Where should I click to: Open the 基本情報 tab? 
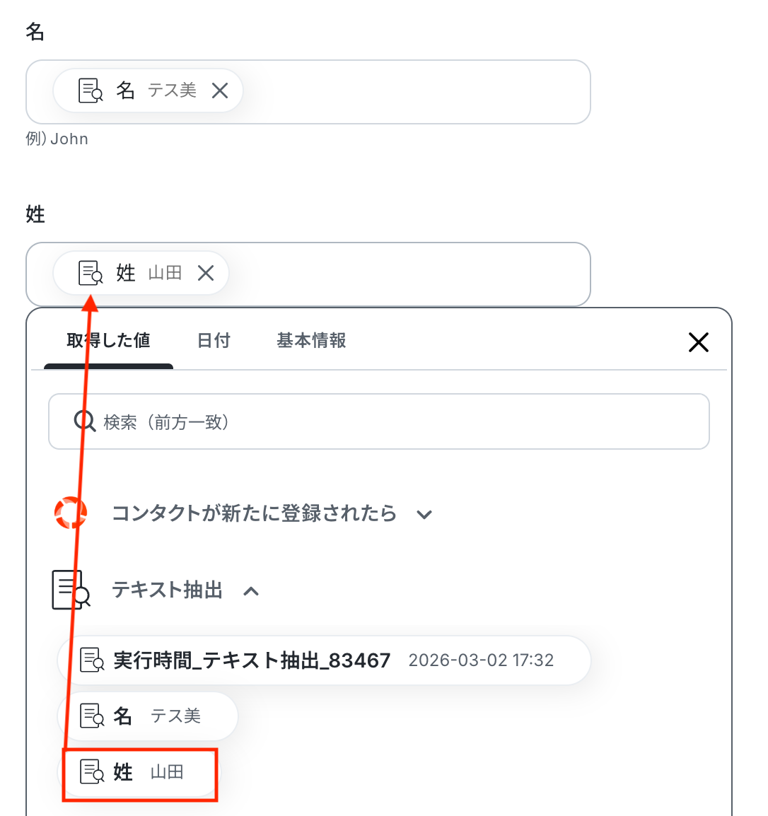311,341
